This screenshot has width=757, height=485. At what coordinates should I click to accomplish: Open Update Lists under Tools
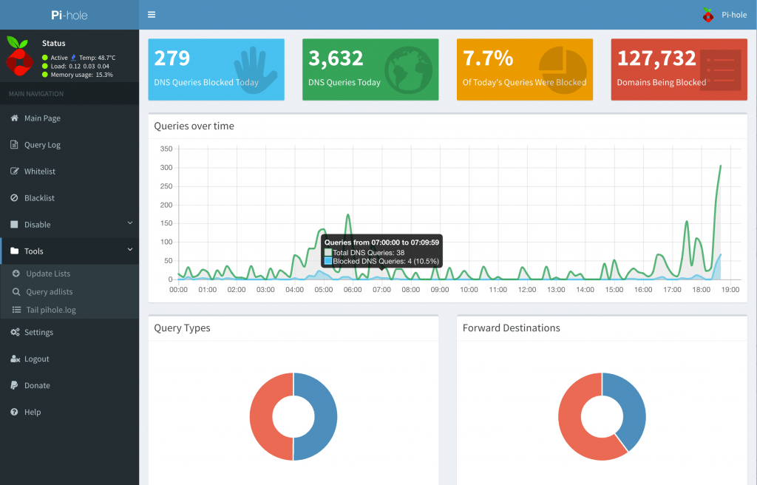point(48,274)
